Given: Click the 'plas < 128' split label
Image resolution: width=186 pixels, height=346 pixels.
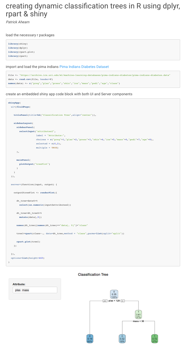Looking at the screenshot, I should pyautogui.click(x=114, y=301).
